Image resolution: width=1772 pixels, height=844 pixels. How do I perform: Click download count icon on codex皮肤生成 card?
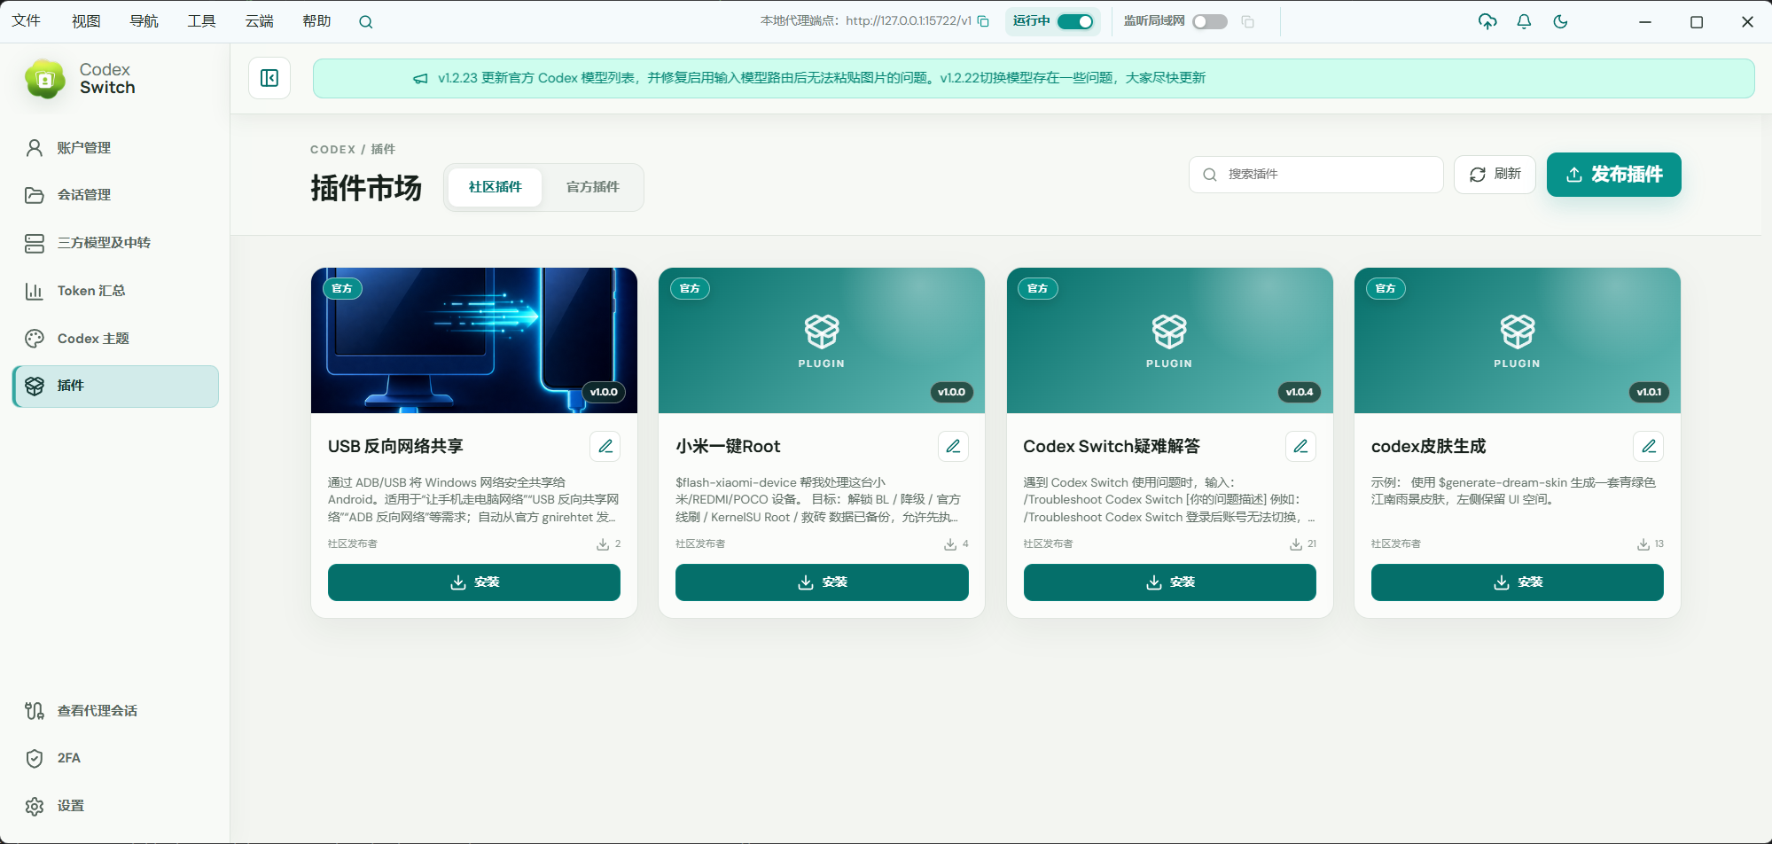click(x=1643, y=544)
